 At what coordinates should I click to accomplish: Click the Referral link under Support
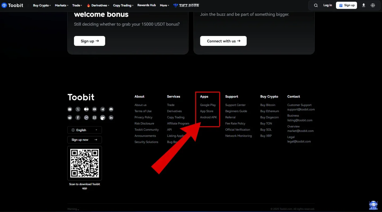[230, 117]
